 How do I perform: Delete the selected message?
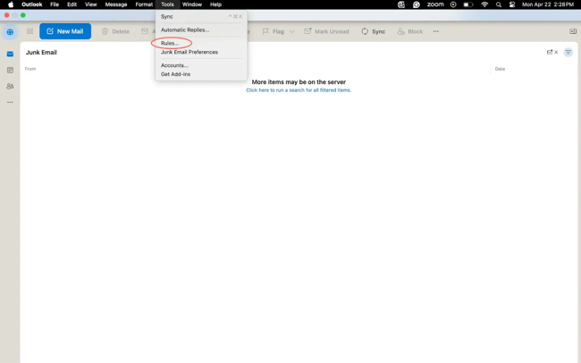pyautogui.click(x=115, y=31)
